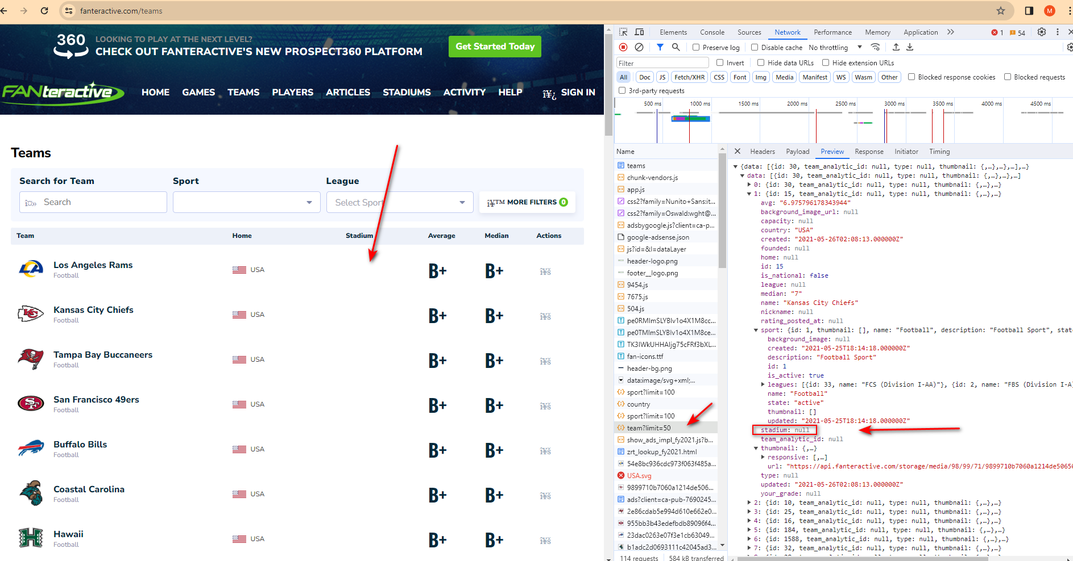Viewport: 1073px width, 561px height.
Task: Switch to the Console tab
Action: pyautogui.click(x=712, y=32)
